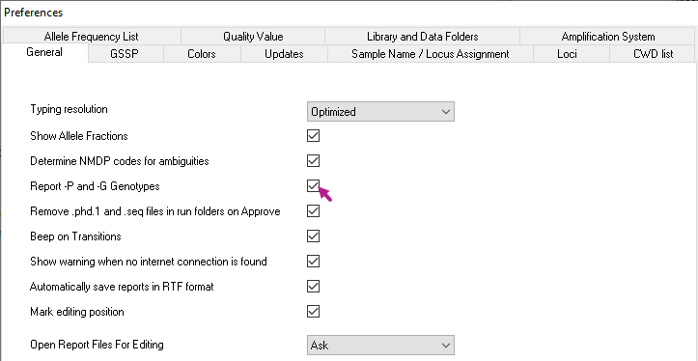The width and height of the screenshot is (698, 361).
Task: Select Sample Name / Locus Assignment tab
Action: pos(431,54)
